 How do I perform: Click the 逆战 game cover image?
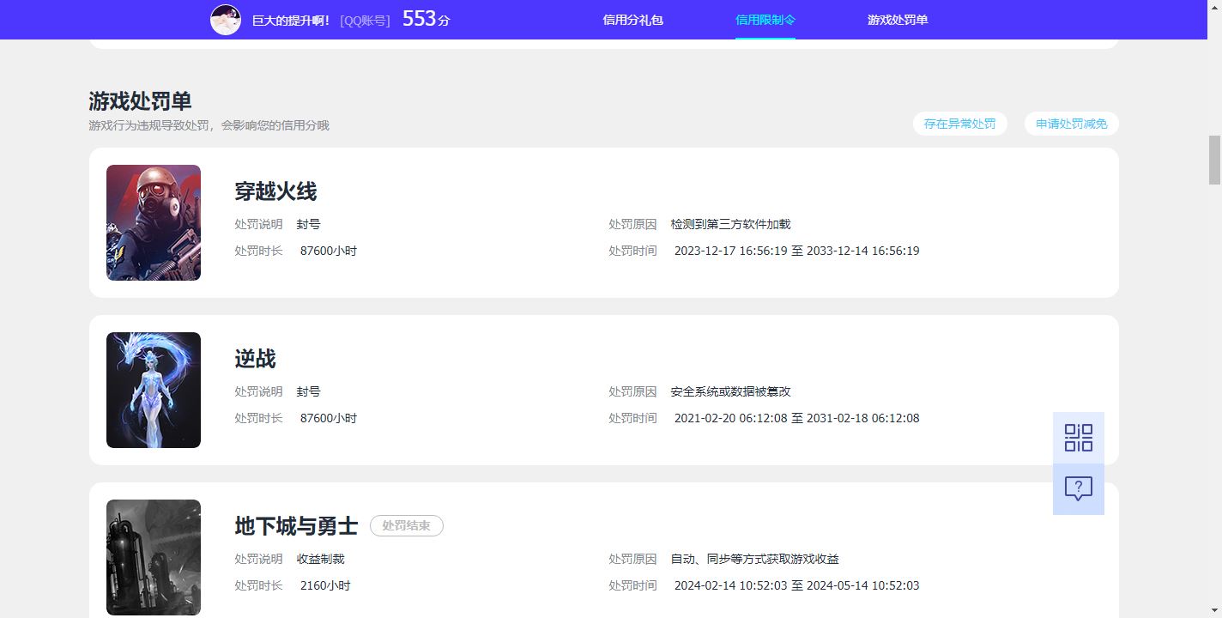[x=153, y=389]
